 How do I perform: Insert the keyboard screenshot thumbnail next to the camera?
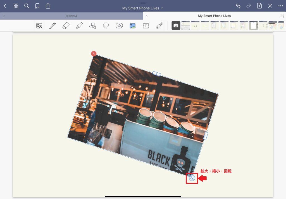click(x=186, y=25)
